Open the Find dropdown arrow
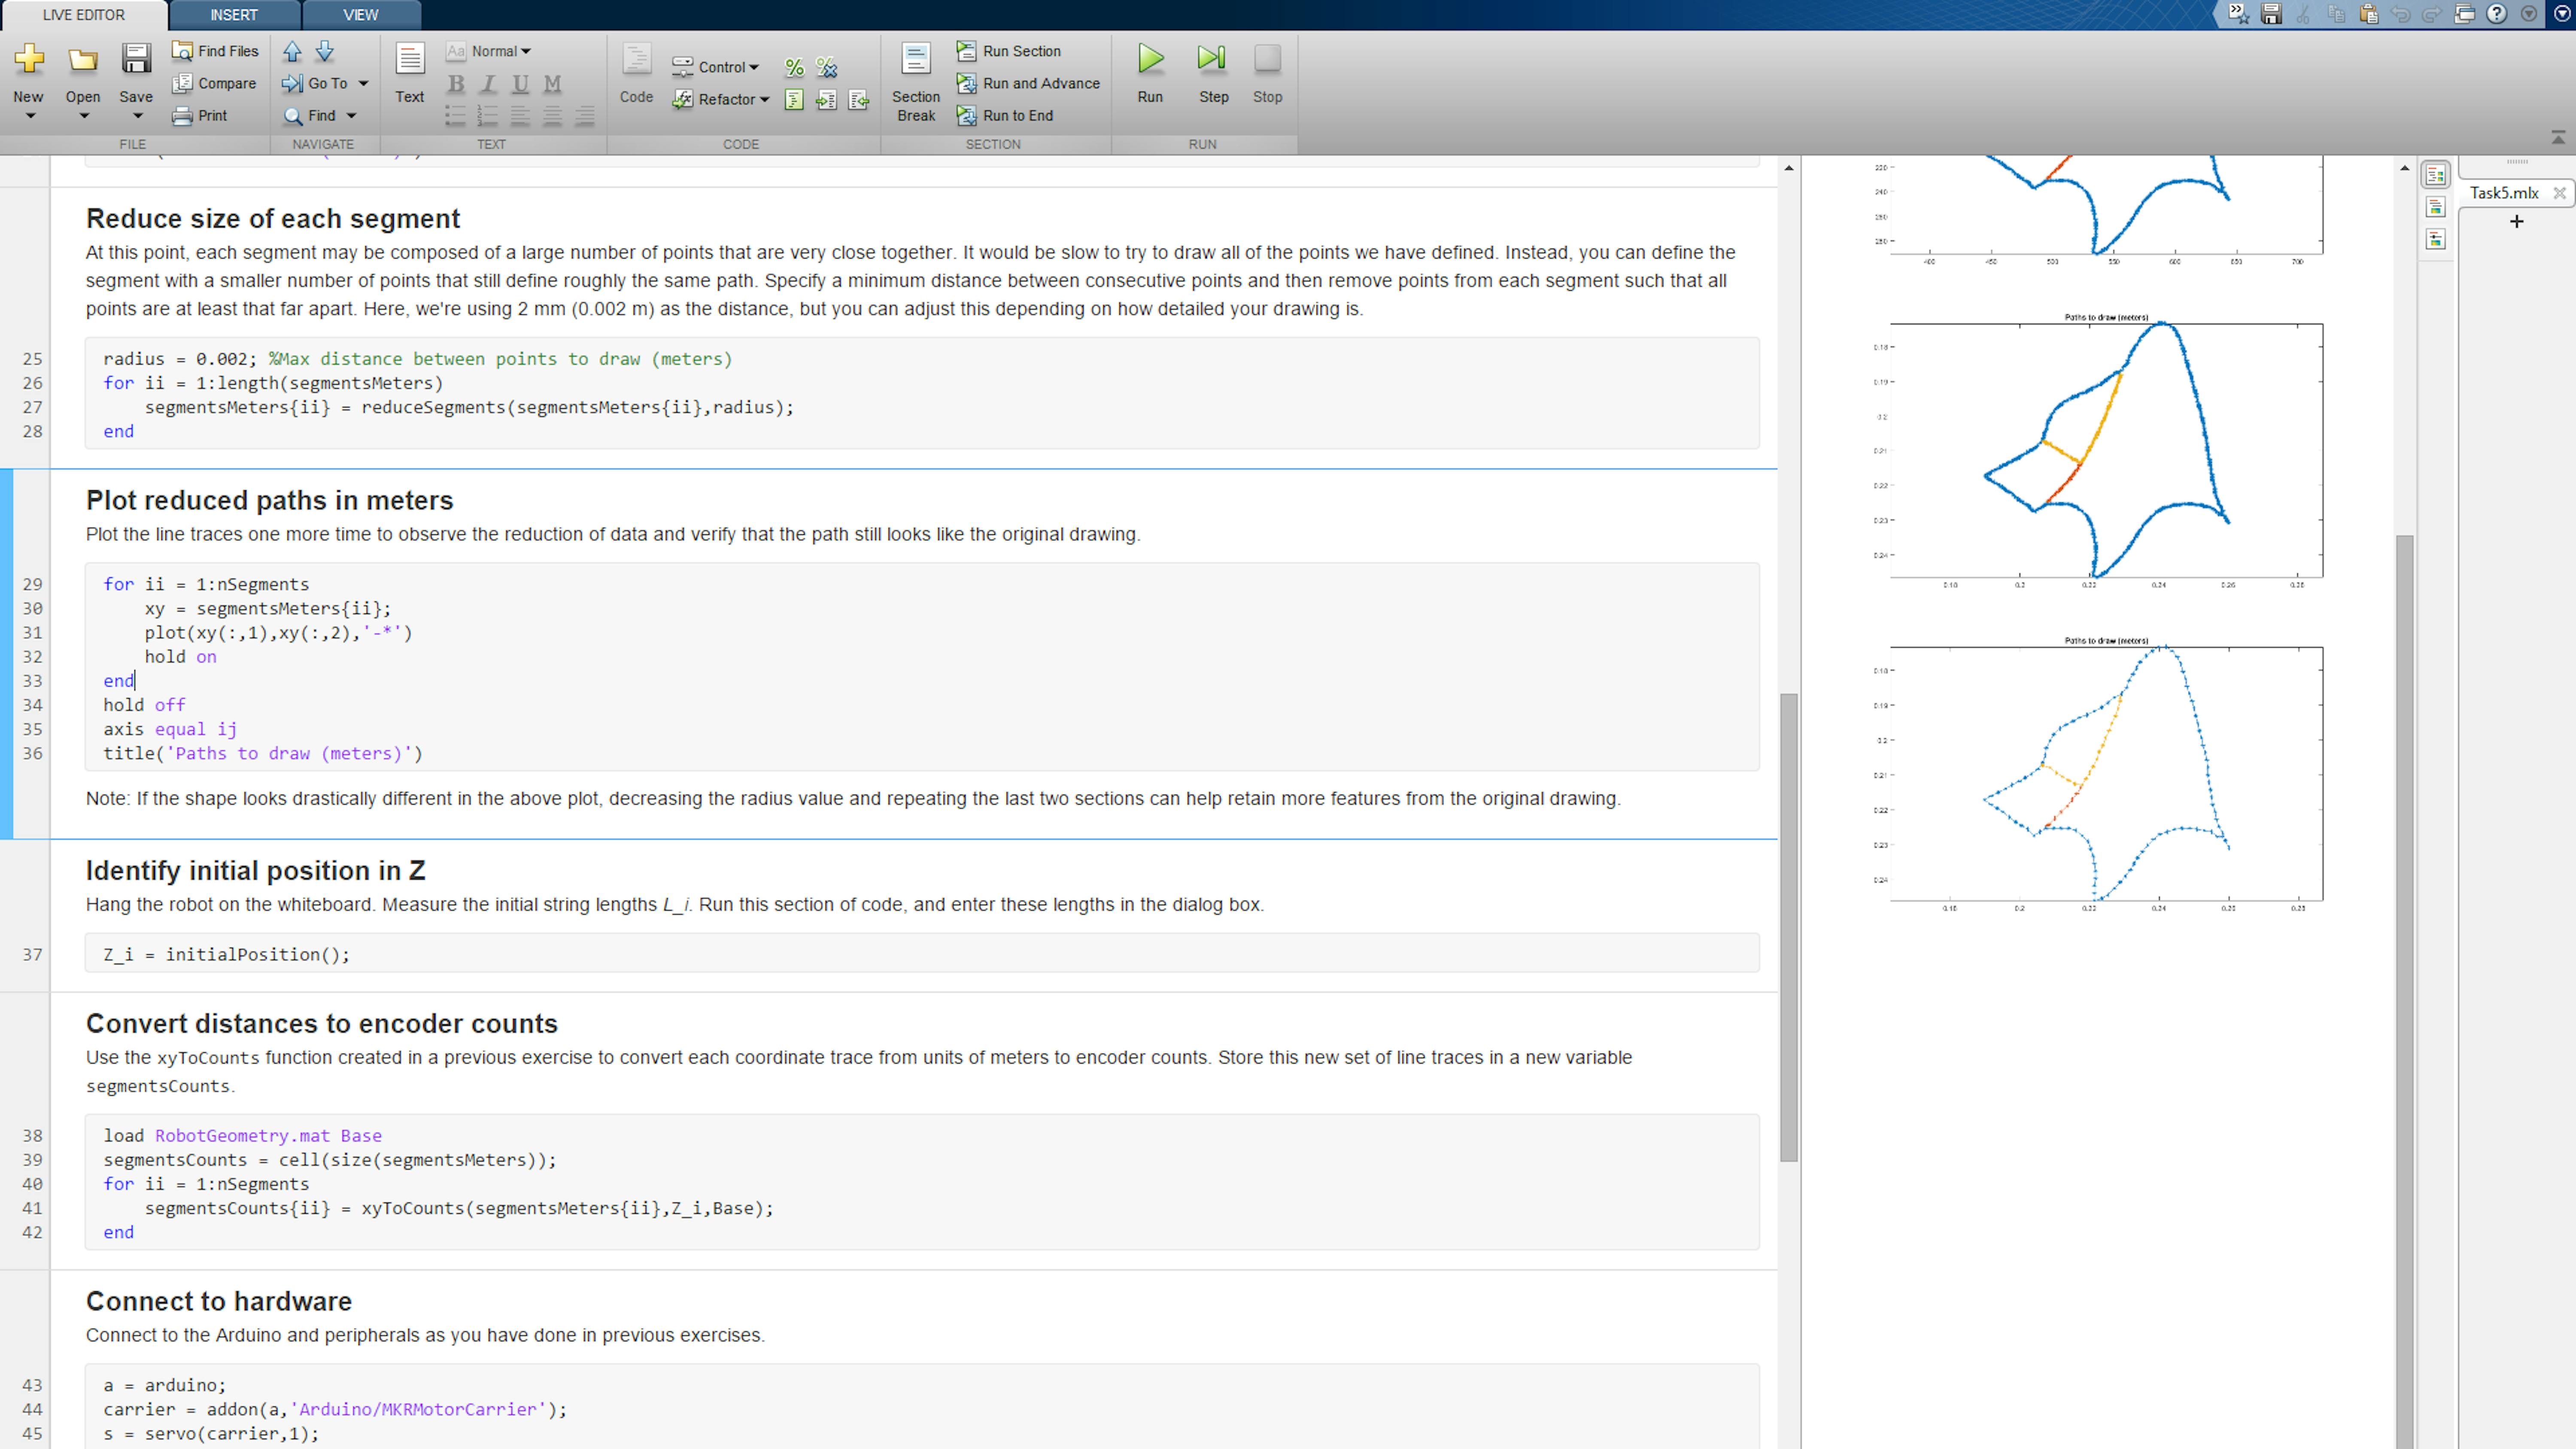Viewport: 2576px width, 1449px height. (x=351, y=116)
